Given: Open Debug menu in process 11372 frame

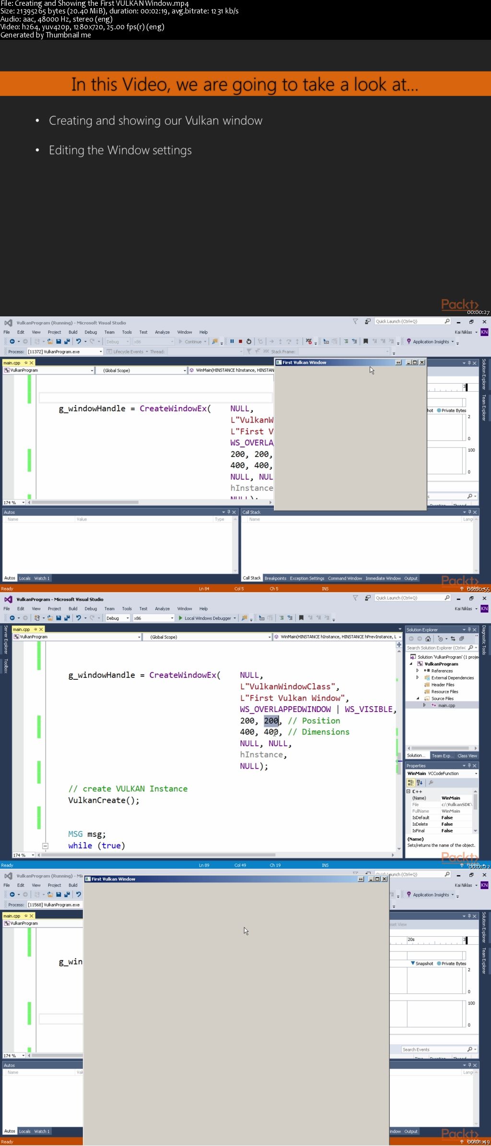Looking at the screenshot, I should point(91,332).
